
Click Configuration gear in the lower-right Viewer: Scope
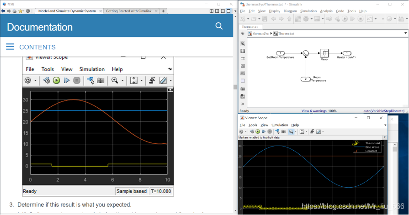(x=241, y=131)
